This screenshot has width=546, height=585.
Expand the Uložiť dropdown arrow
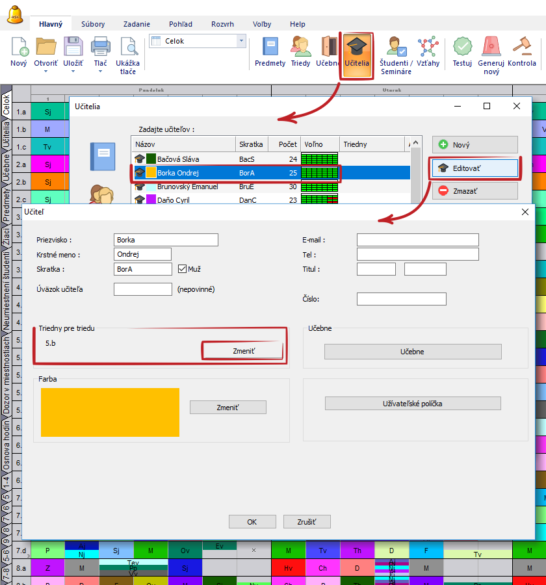(x=73, y=71)
